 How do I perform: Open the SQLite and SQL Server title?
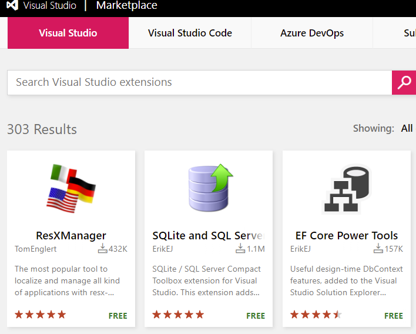tap(209, 235)
